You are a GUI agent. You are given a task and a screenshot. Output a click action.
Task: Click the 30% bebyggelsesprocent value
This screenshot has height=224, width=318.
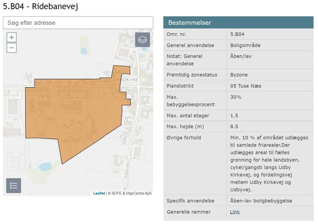click(236, 97)
